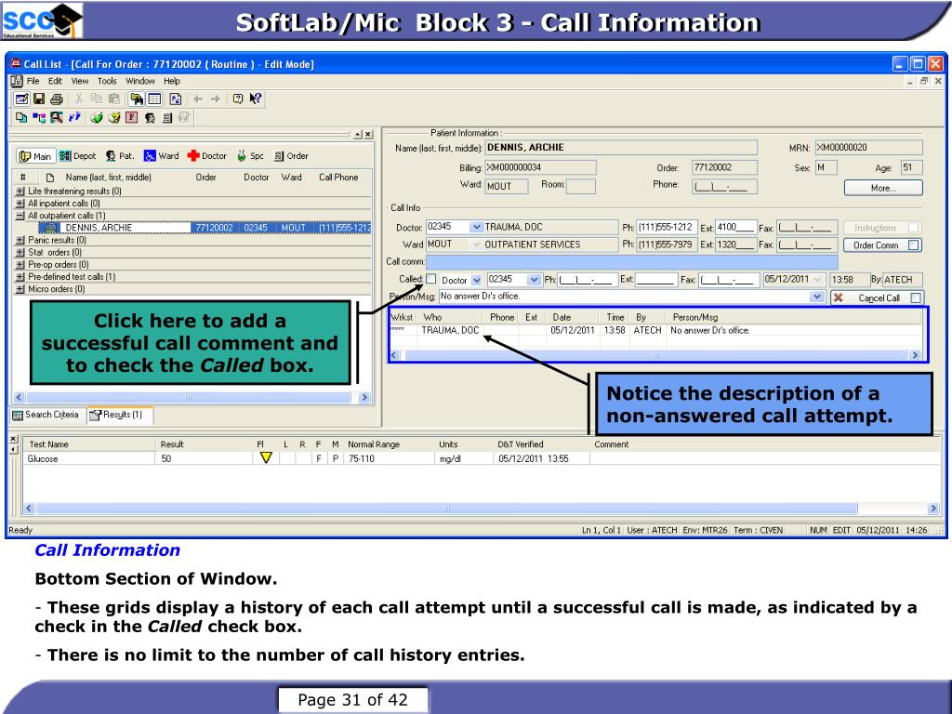Click the toolbar icon left of the grid icon

click(137, 99)
